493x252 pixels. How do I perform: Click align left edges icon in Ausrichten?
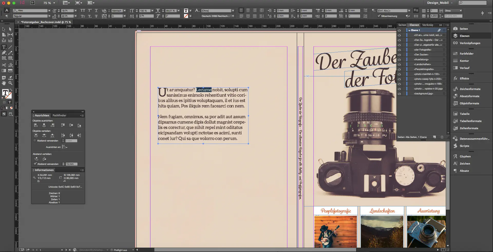point(36,125)
